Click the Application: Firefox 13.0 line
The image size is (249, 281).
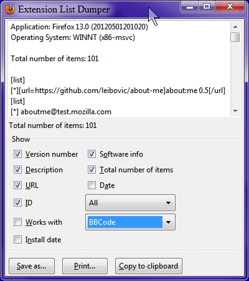pyautogui.click(x=79, y=27)
